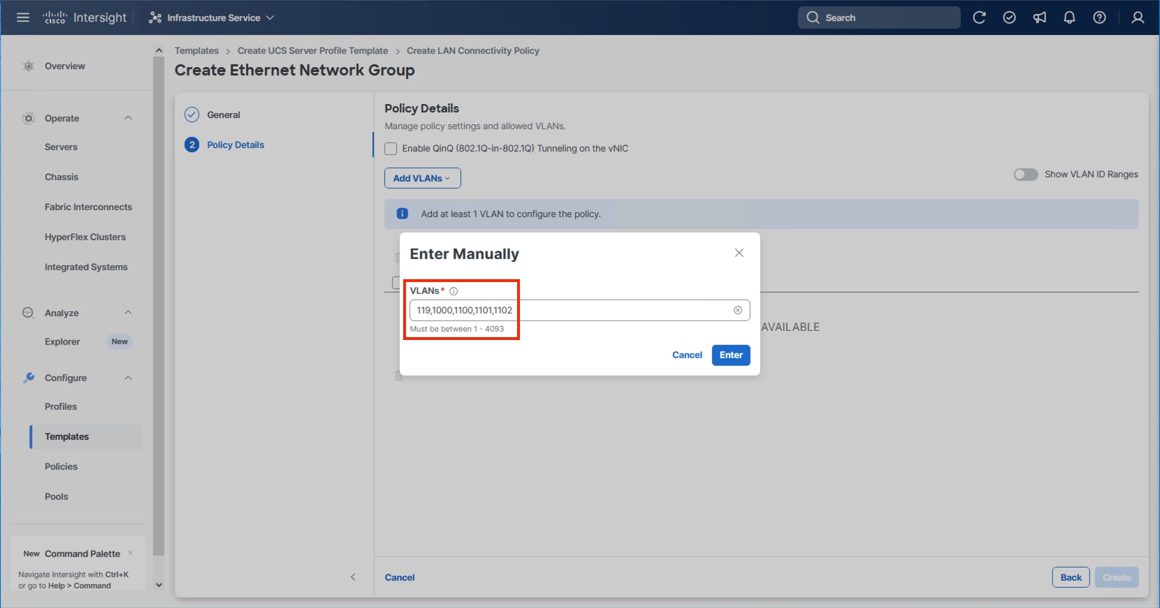Open Profiles page
This screenshot has width=1160, height=608.
click(x=61, y=407)
